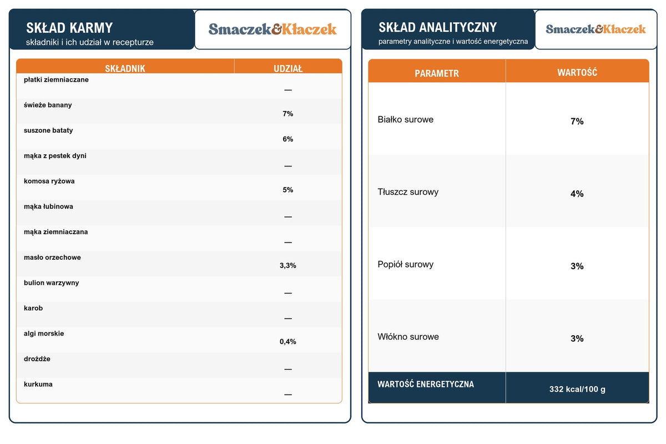Viewport: 666px width, 444px height.
Task: Select the "kurkuma" ingredient
Action: [x=38, y=384]
